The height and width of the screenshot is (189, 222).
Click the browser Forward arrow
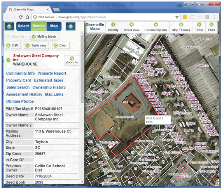(x=14, y=17)
